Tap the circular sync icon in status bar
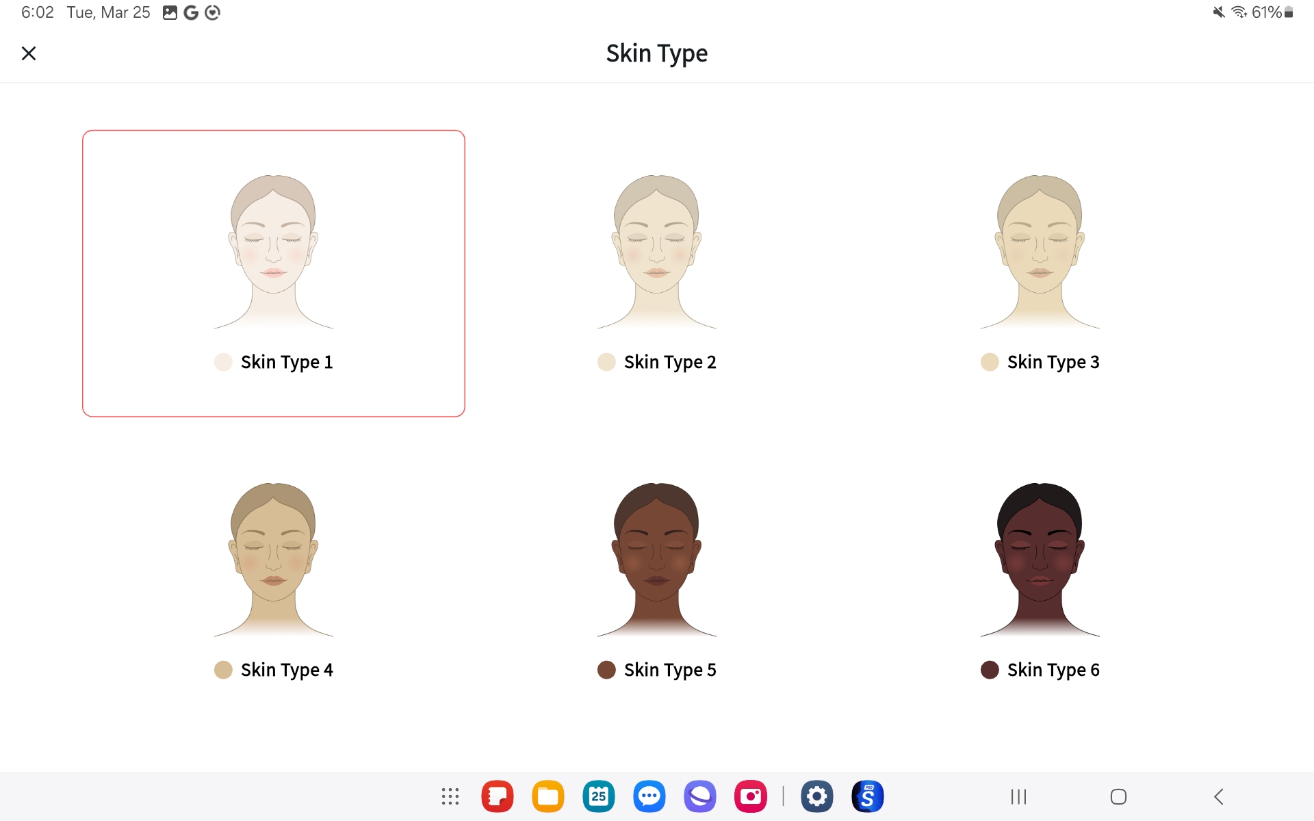The height and width of the screenshot is (821, 1314). [213, 12]
